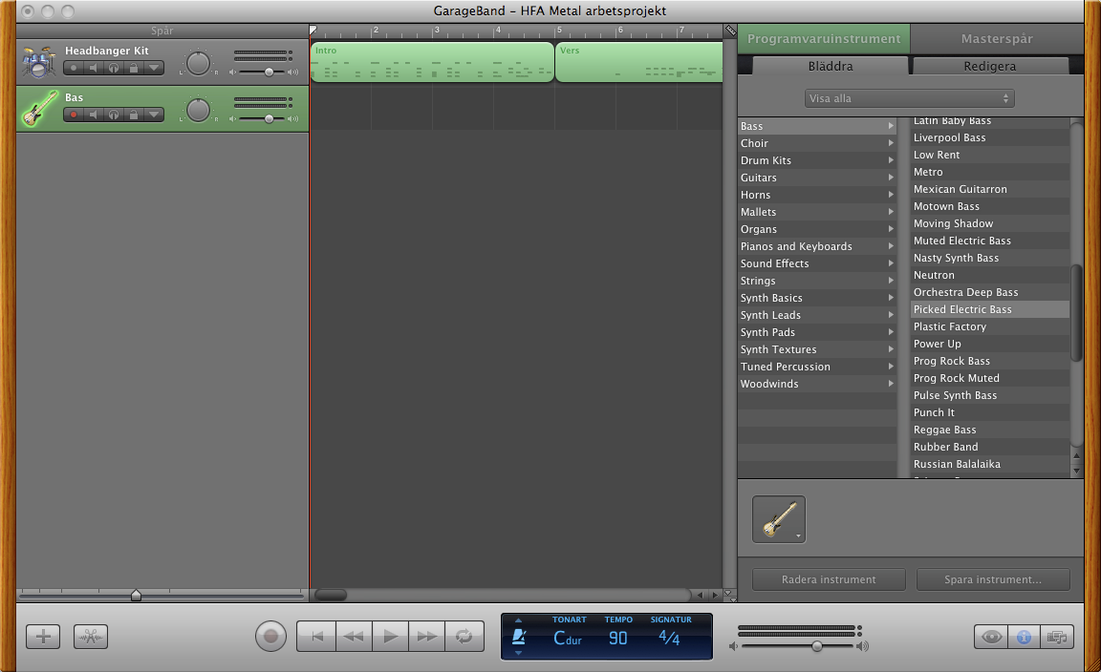Switch to the Masterspår tab
Screen dimensions: 1101x672
pos(997,38)
